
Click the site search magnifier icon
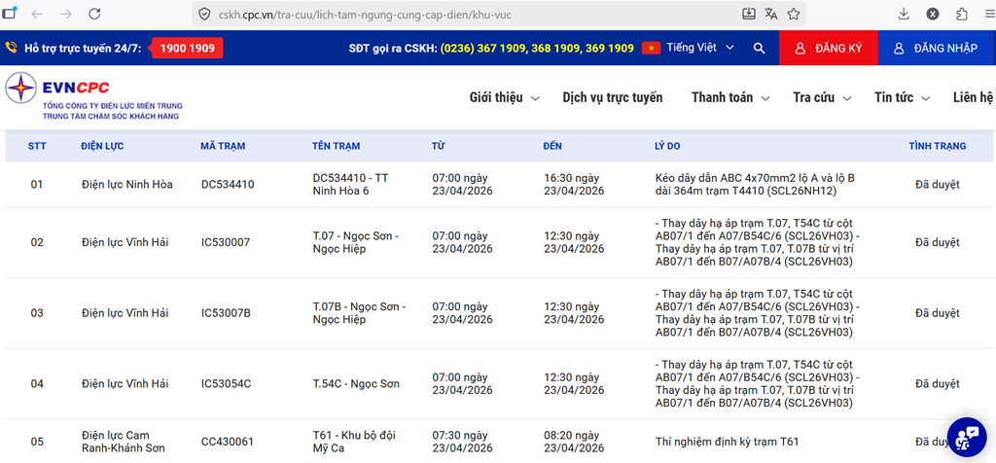click(759, 48)
